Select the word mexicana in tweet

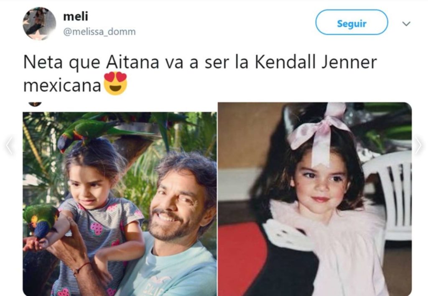coord(63,85)
